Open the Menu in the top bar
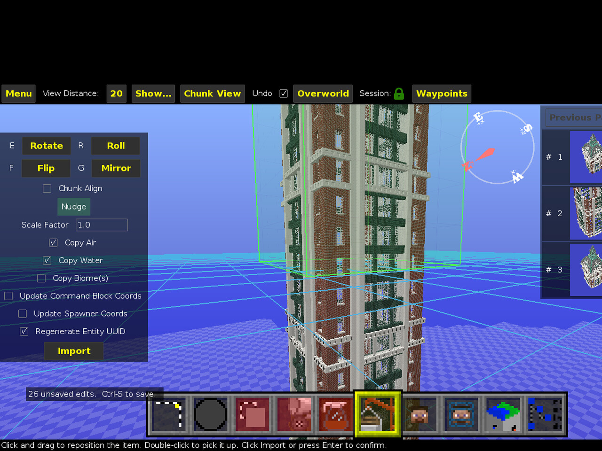 [x=18, y=93]
